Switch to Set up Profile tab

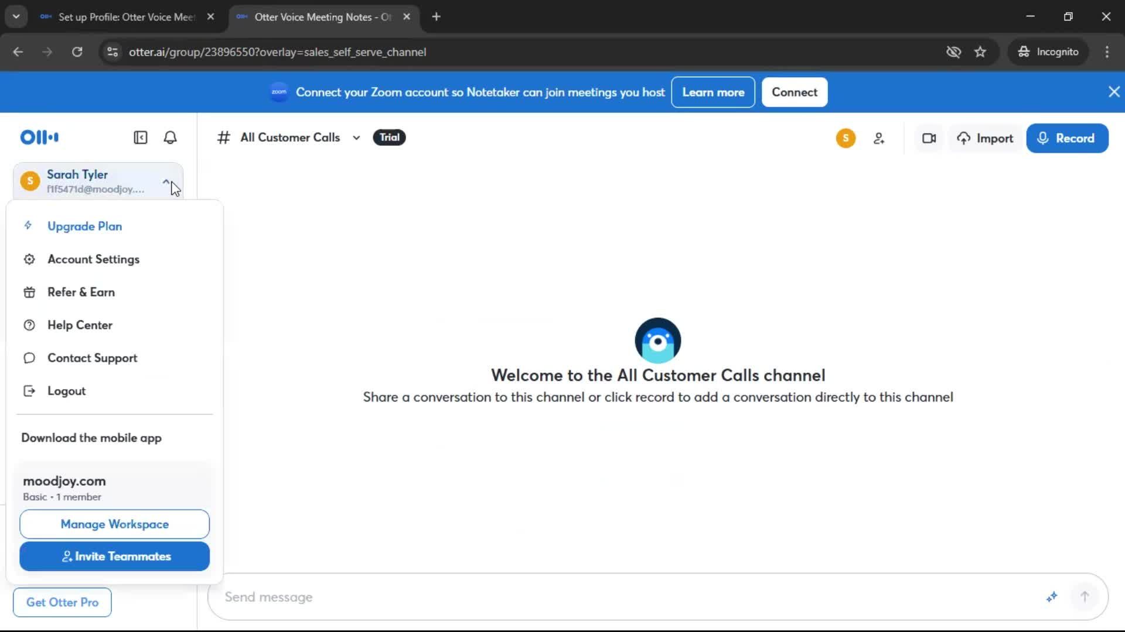[126, 17]
